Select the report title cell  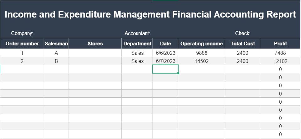[x=150, y=14]
